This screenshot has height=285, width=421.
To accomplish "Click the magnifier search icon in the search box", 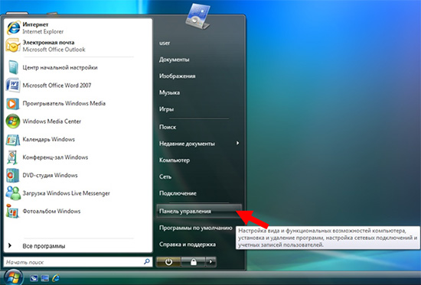I will [x=147, y=261].
